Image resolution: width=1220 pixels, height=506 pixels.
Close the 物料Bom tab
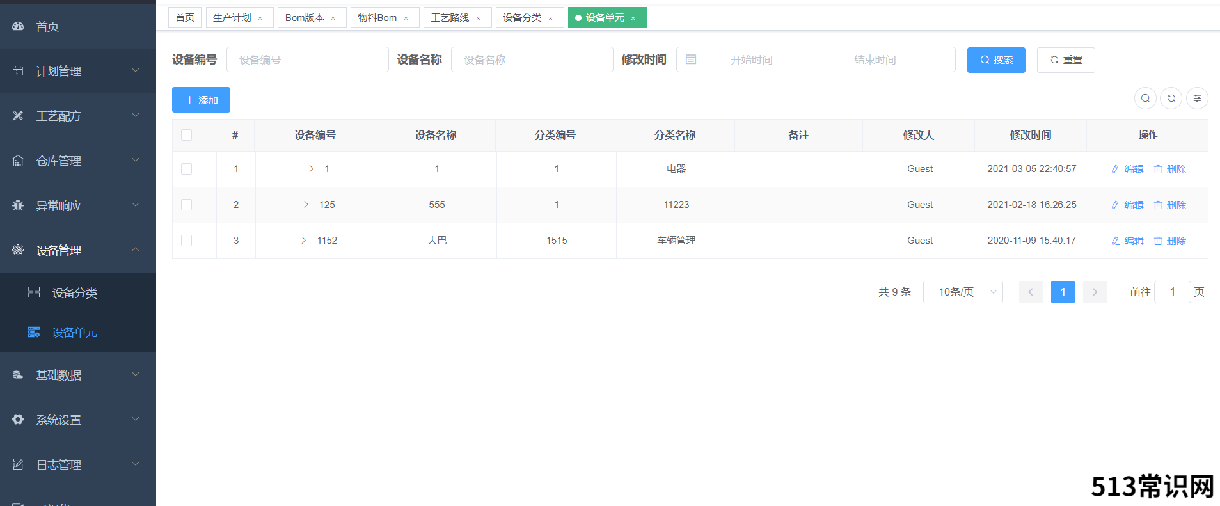[406, 18]
